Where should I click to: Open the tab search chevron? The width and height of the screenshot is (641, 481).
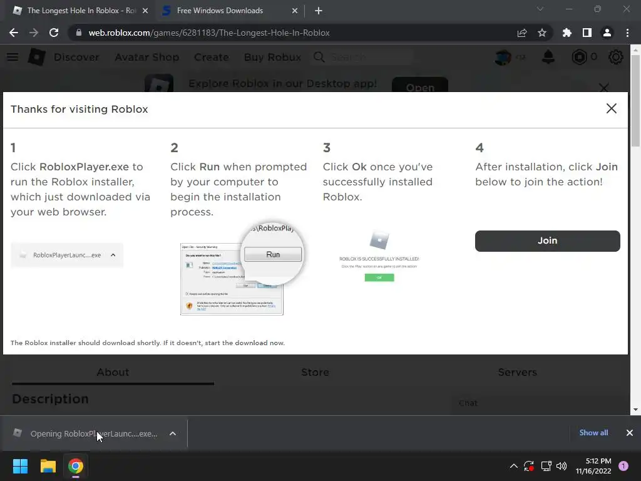(540, 9)
